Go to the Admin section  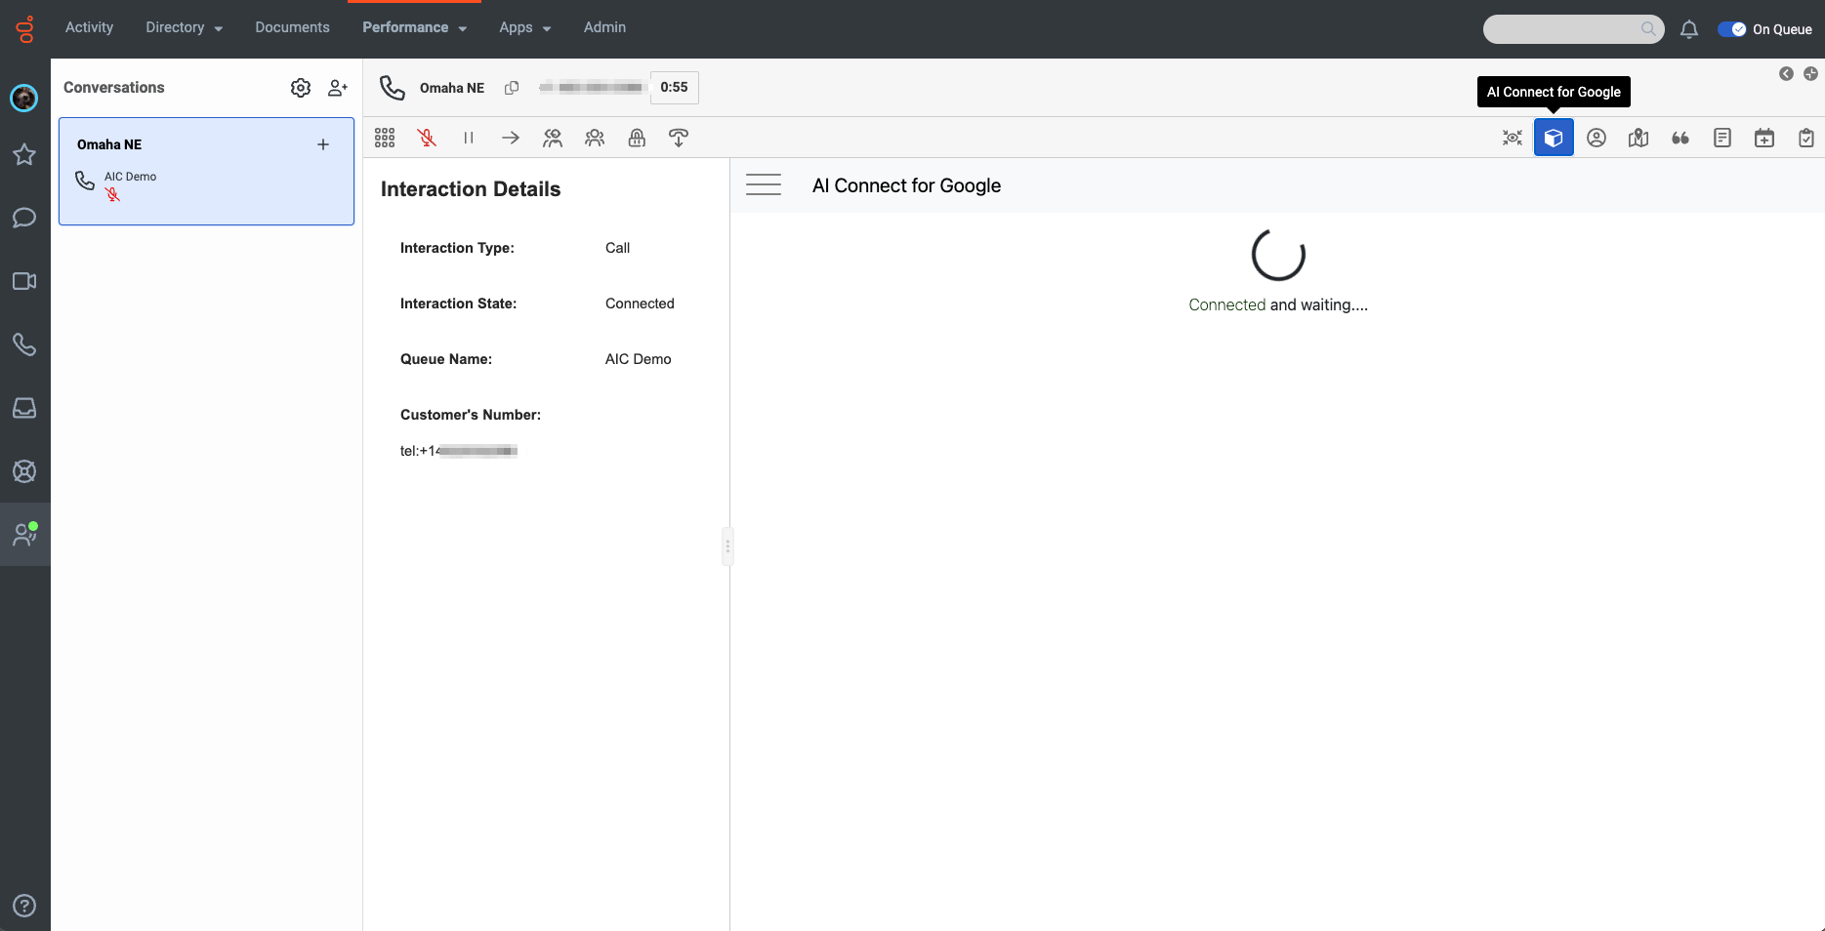(x=604, y=27)
